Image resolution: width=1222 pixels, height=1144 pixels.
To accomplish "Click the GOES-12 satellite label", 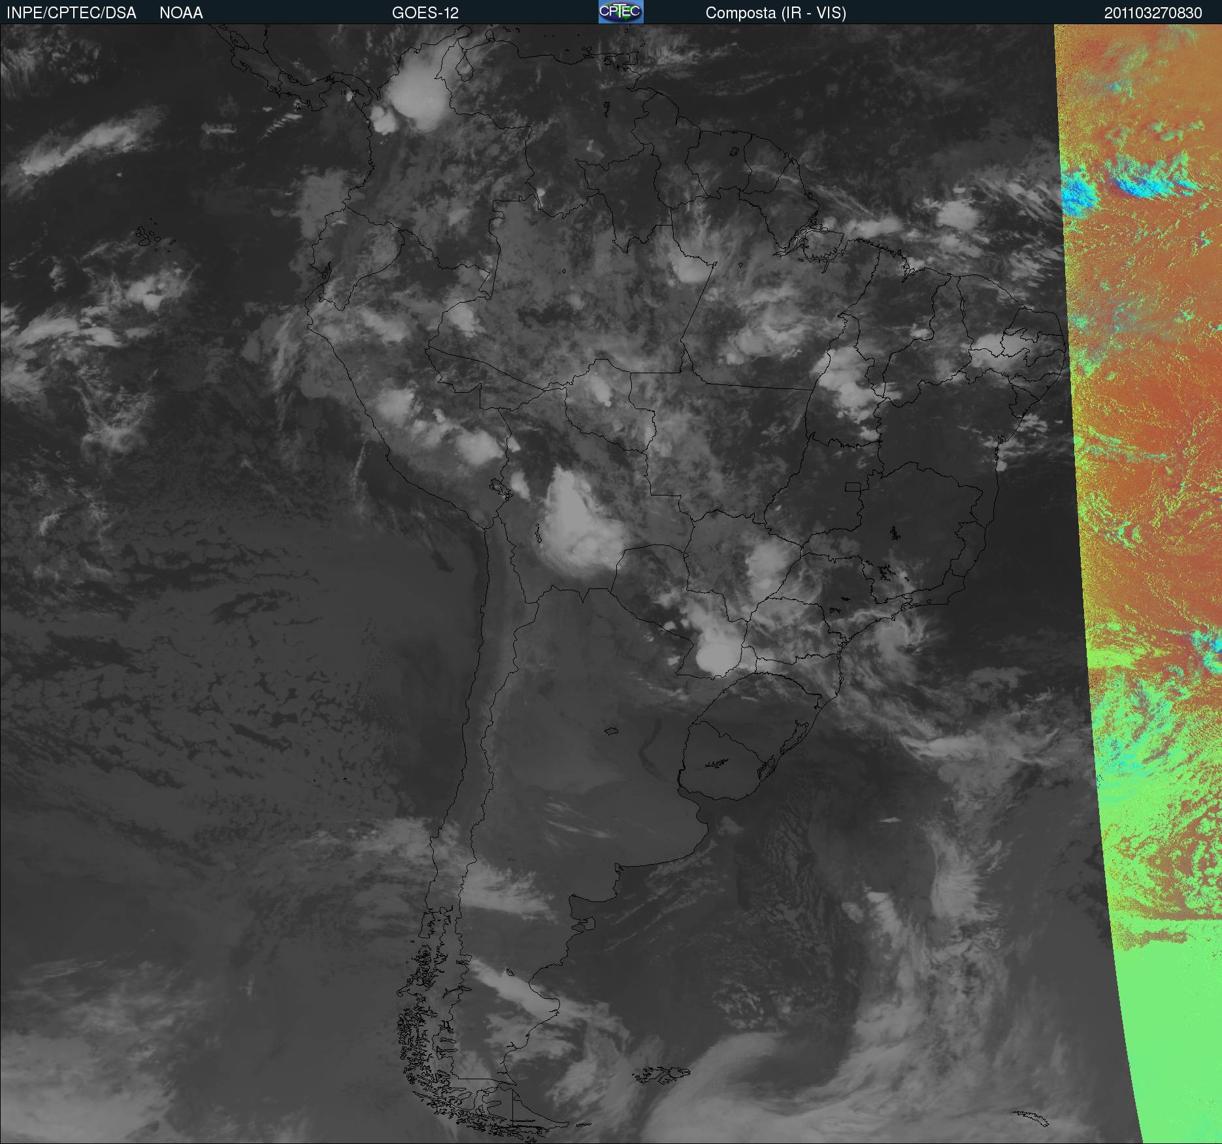I will [425, 13].
